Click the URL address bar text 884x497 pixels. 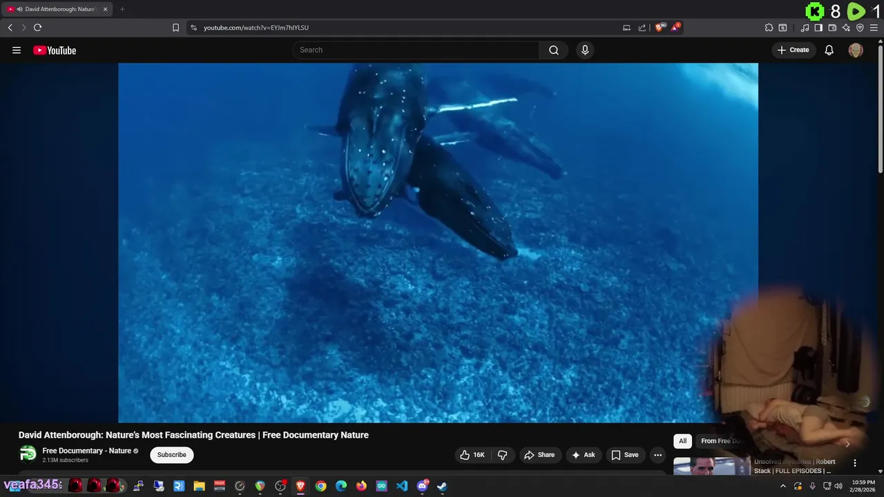[x=256, y=28]
